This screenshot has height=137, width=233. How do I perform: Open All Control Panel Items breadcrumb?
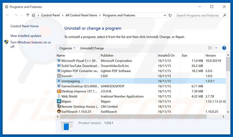(81, 15)
